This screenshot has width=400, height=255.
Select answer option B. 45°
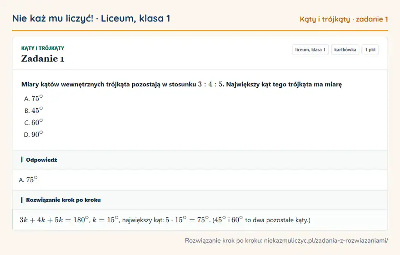[x=34, y=110]
